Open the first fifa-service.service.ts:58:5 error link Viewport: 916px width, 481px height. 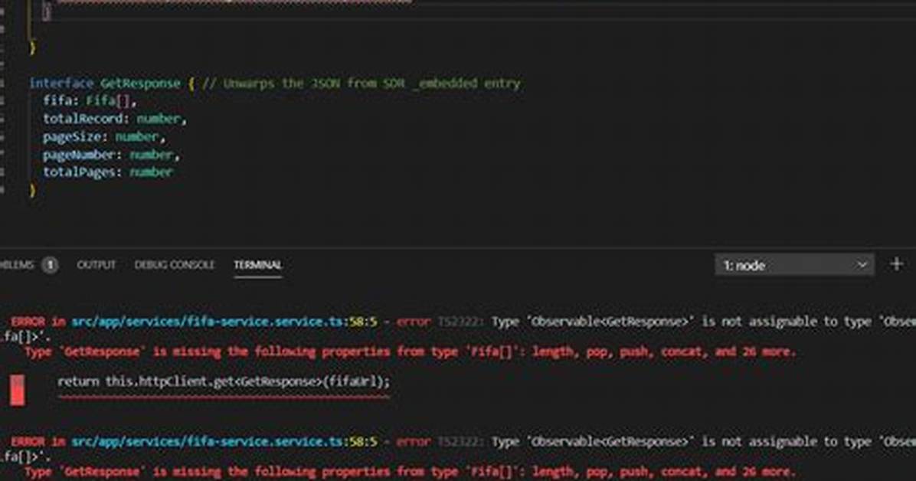(224, 322)
